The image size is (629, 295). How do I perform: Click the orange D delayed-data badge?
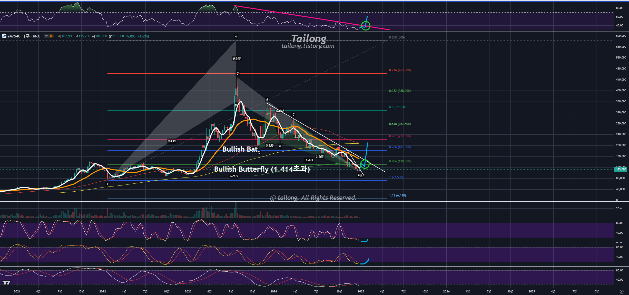click(51, 36)
